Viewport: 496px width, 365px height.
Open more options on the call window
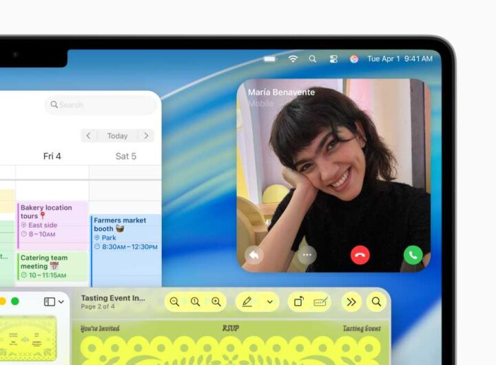pyautogui.click(x=307, y=255)
